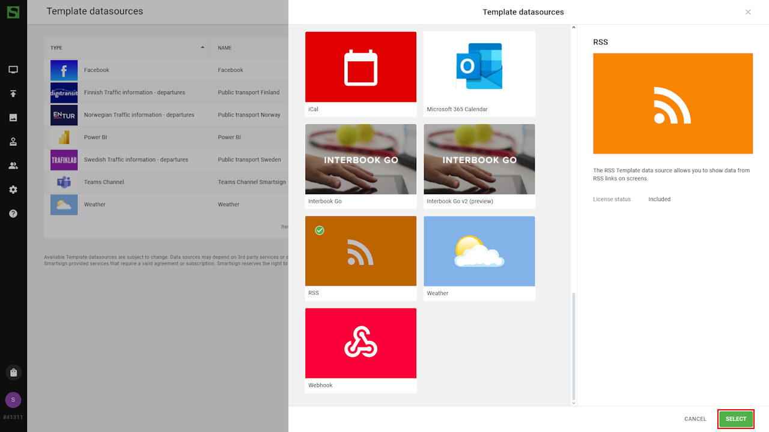Select the Interbook Go v2 (preview) tile
This screenshot has width=769, height=432.
pos(479,166)
